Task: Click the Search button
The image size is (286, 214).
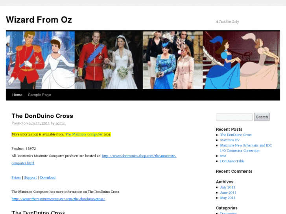Action: pos(262,117)
